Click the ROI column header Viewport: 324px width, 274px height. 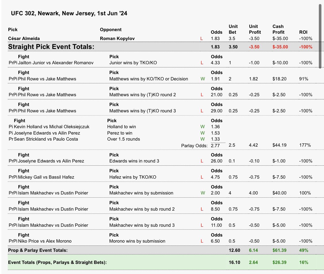303,32
